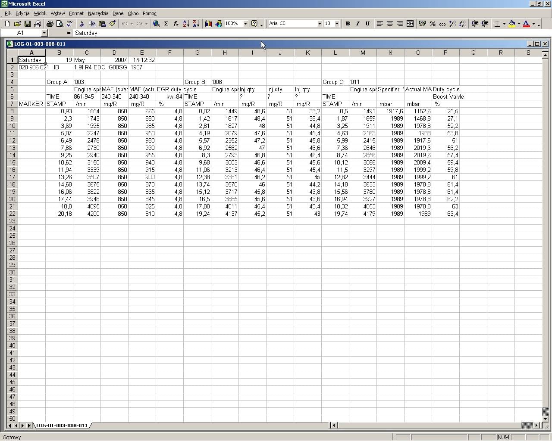Select the LOG-01-003-008-011 sheet tab

(x=62, y=425)
